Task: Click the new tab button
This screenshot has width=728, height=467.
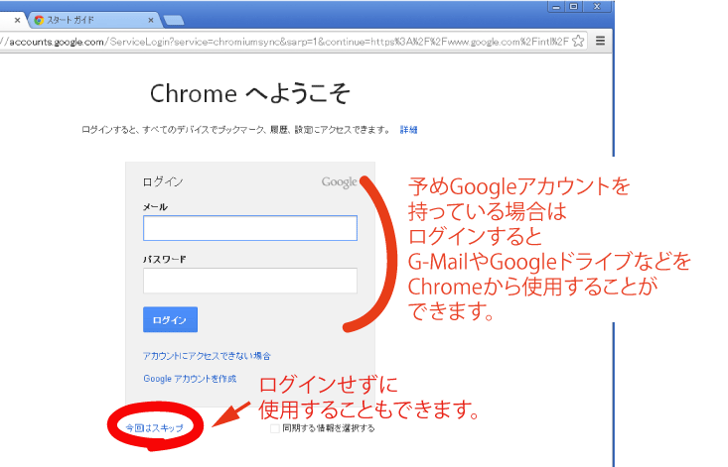Action: (x=174, y=21)
